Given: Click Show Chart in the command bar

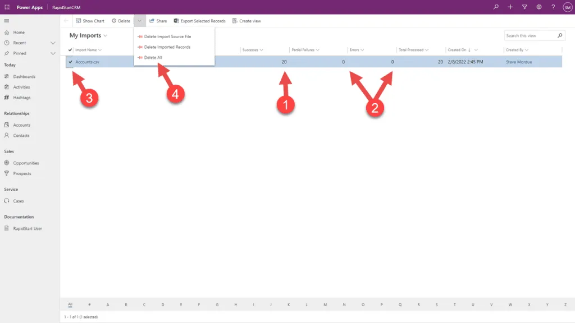Looking at the screenshot, I should 90,20.
